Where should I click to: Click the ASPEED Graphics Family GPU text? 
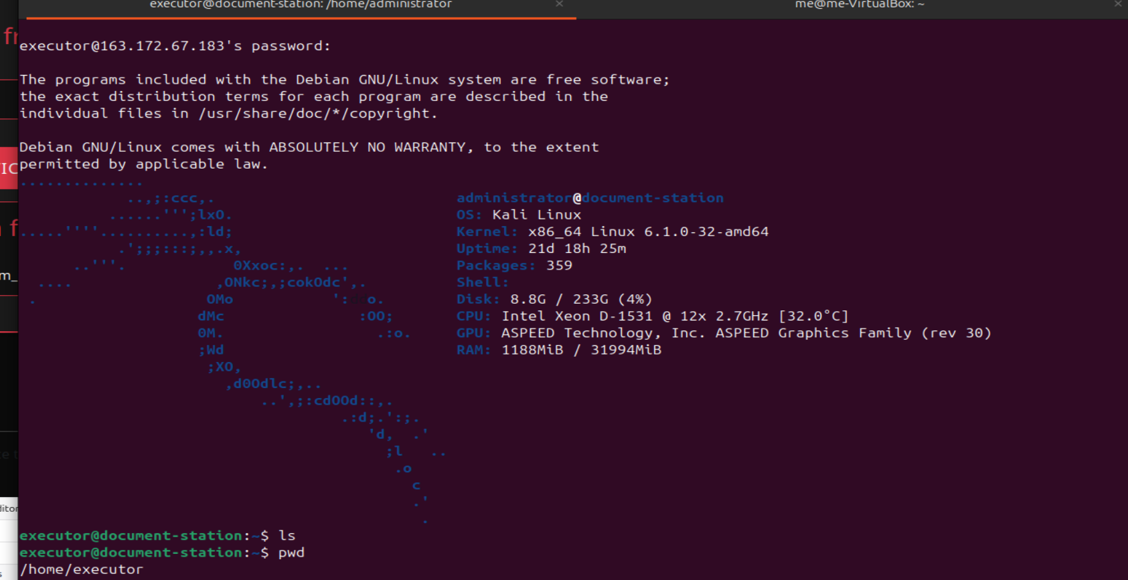[746, 333]
